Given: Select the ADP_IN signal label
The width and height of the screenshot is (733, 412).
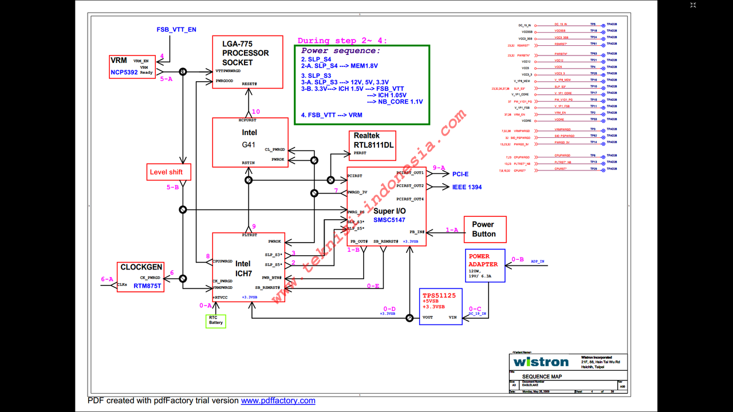Looking at the screenshot, I should [x=538, y=262].
